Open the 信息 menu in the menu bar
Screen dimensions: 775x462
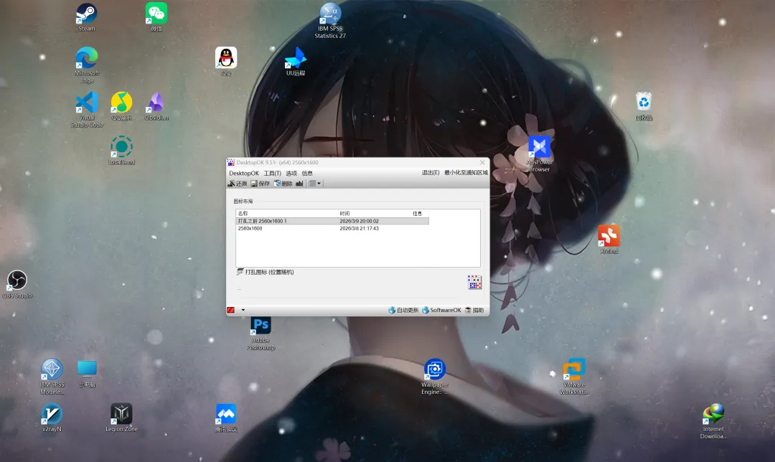pos(307,173)
